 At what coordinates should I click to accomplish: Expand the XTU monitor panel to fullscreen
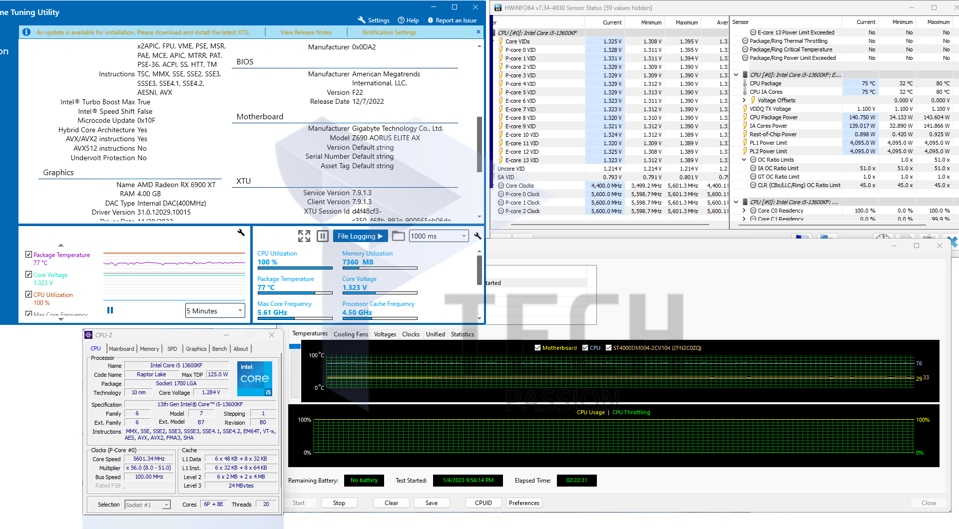click(x=304, y=236)
